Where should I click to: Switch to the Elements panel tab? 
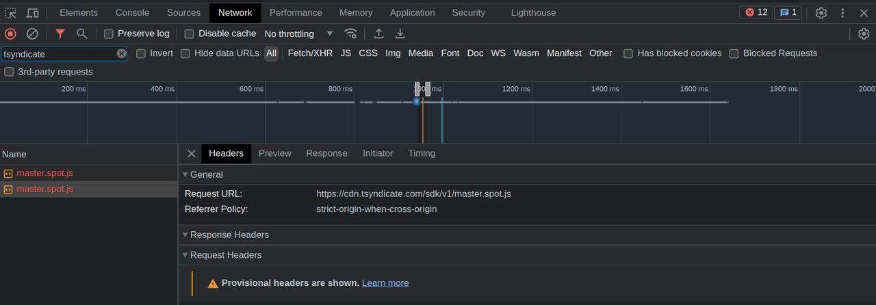click(x=79, y=12)
